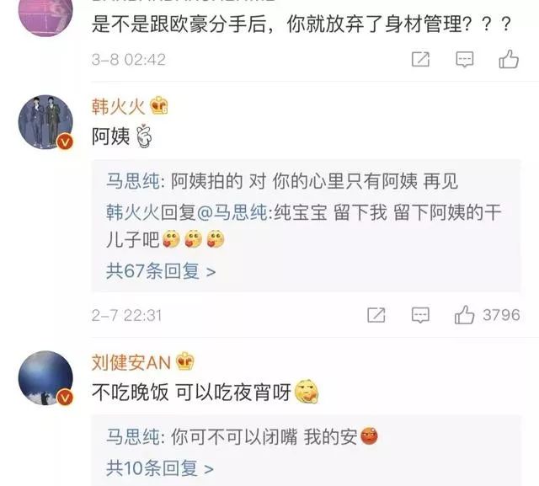Tap 不吃晚饭 可以吃夜宵呀 comment text

pyautogui.click(x=191, y=392)
